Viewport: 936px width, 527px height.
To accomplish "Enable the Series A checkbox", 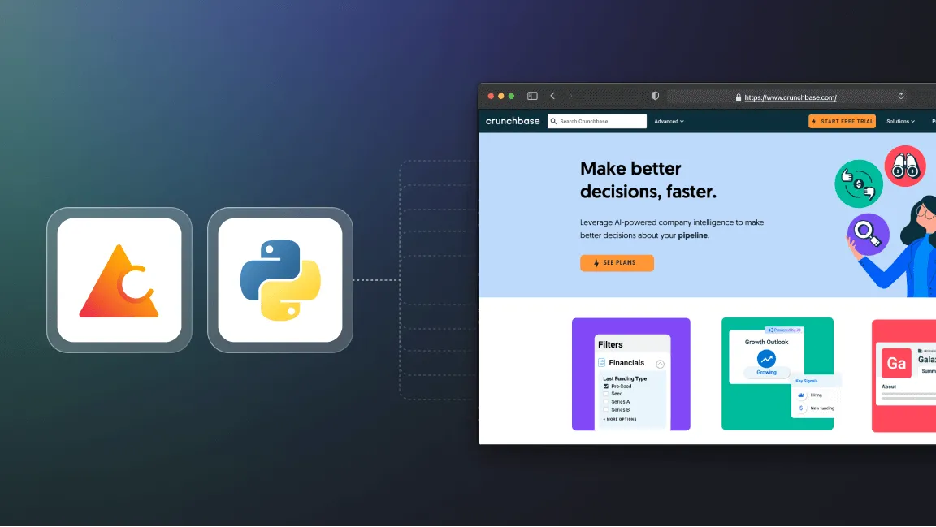I will 606,401.
